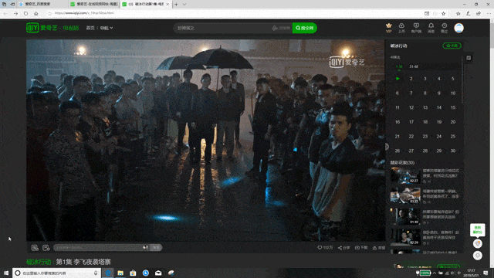This screenshot has width=494, height=278.
Task: Open the Windows Start menu
Action: [x=6, y=273]
